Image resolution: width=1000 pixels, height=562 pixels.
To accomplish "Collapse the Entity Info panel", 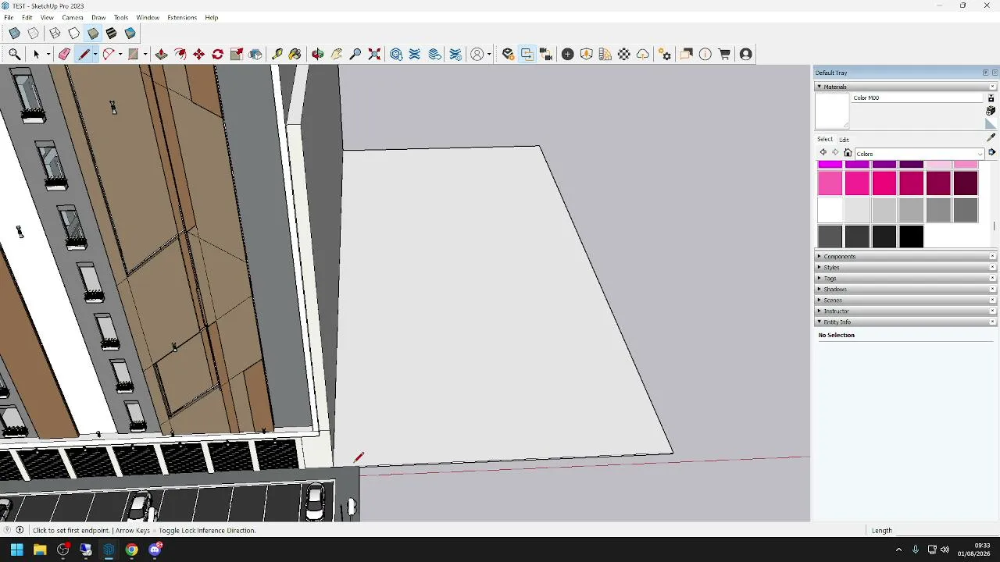I will 906,322.
